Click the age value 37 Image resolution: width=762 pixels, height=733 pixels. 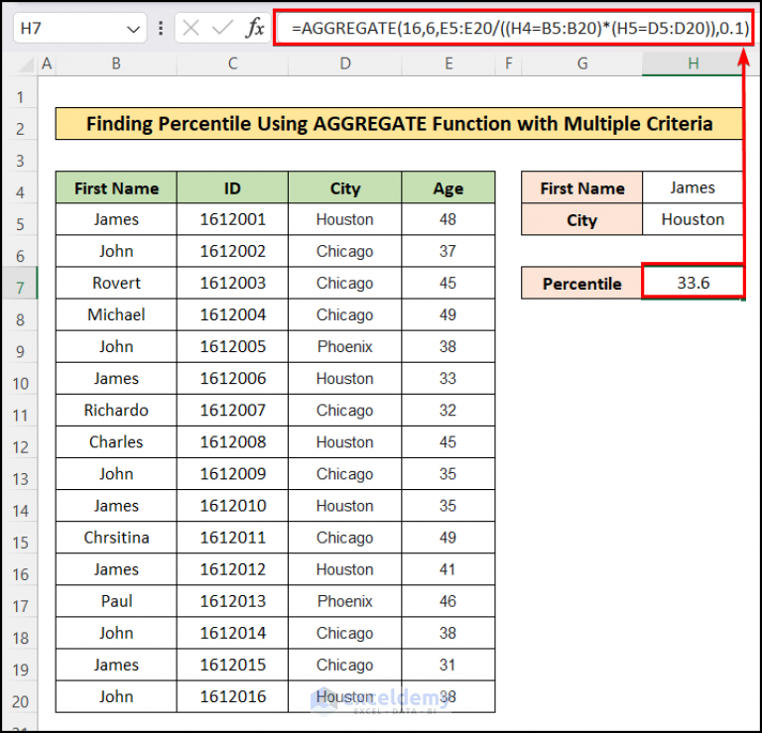point(448,251)
